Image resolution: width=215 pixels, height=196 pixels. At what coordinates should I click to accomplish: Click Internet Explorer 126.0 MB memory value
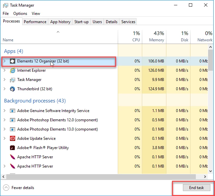[156, 70]
